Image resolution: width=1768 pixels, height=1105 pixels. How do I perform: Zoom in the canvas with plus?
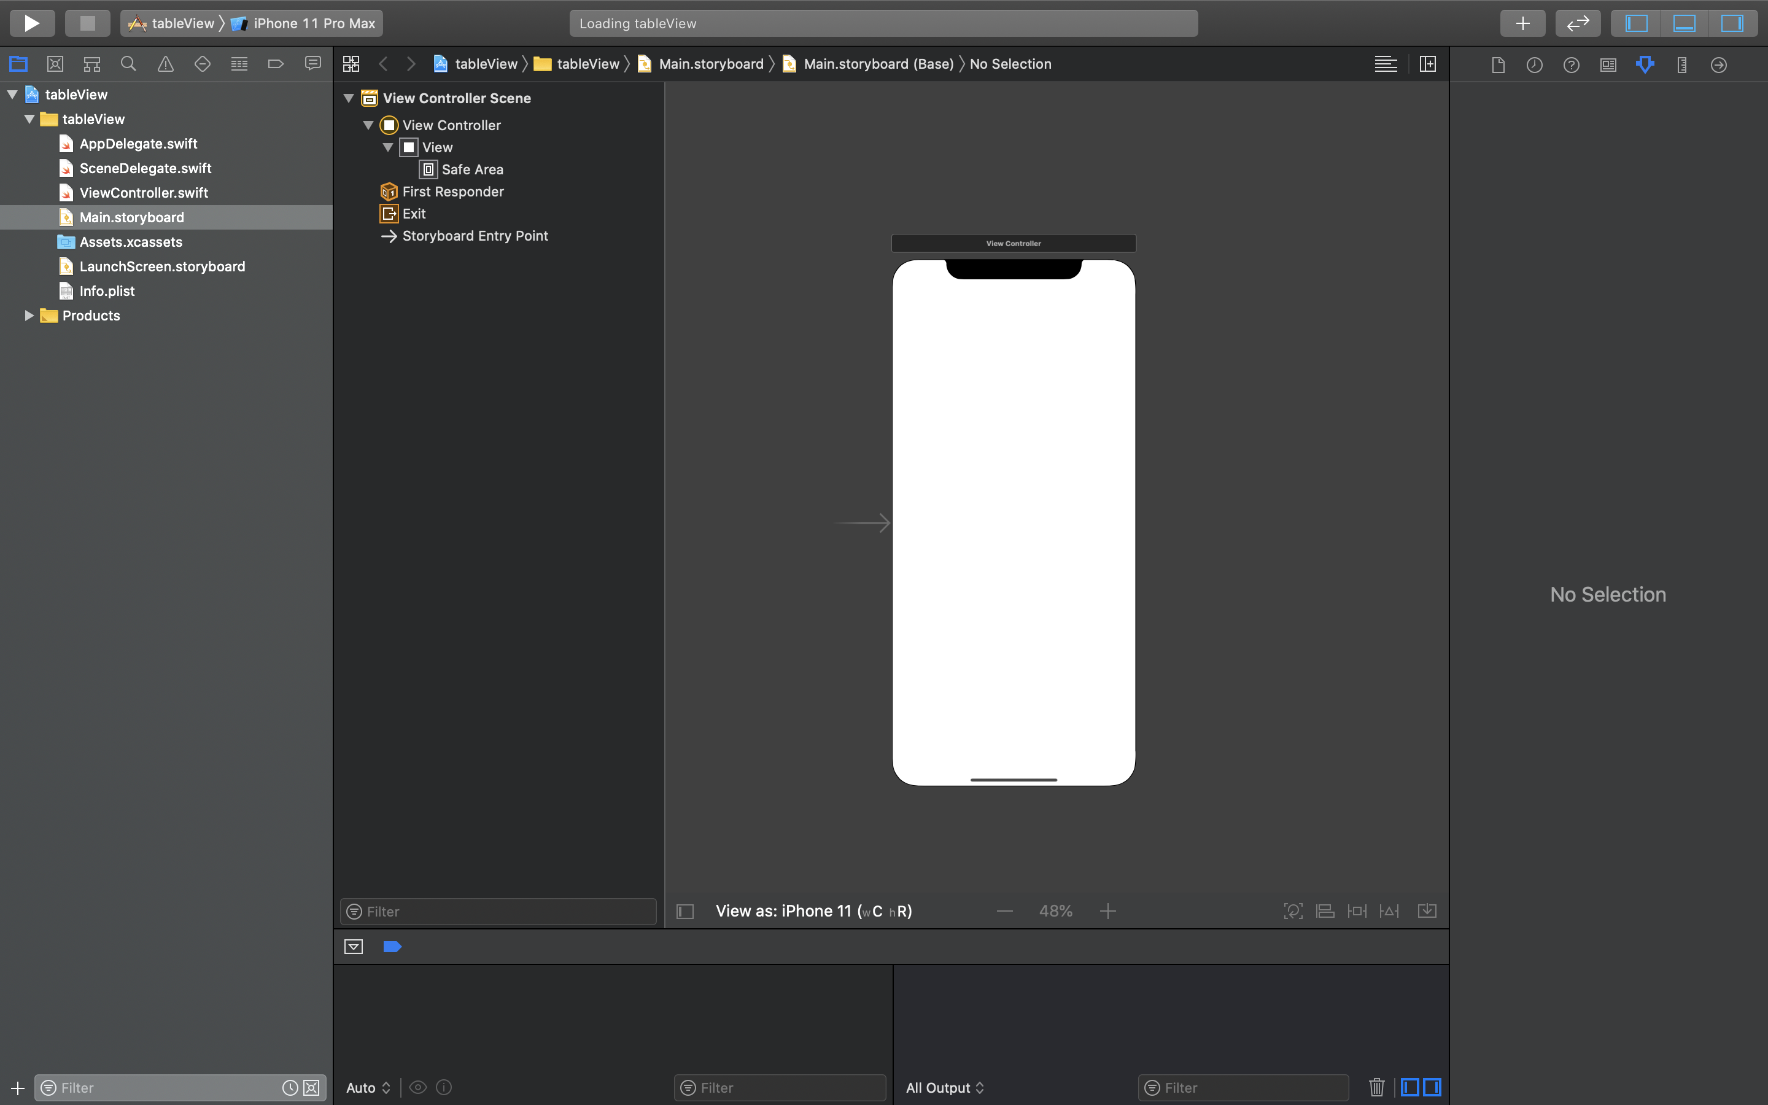pyautogui.click(x=1107, y=912)
